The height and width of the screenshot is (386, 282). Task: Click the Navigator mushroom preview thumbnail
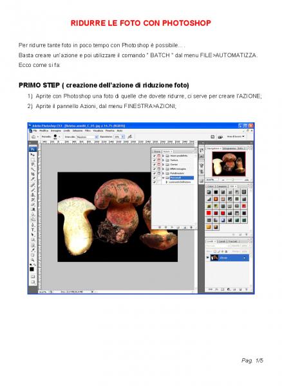point(229,163)
